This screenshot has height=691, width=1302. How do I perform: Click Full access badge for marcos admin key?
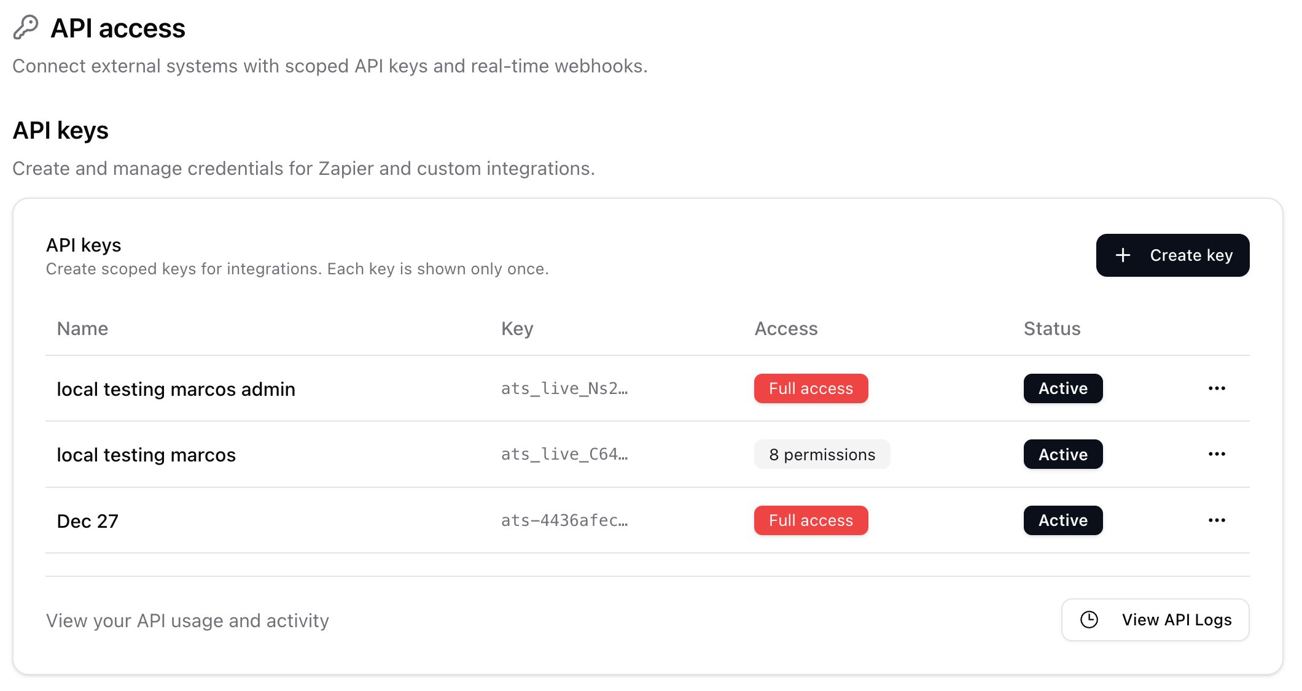[x=811, y=388]
